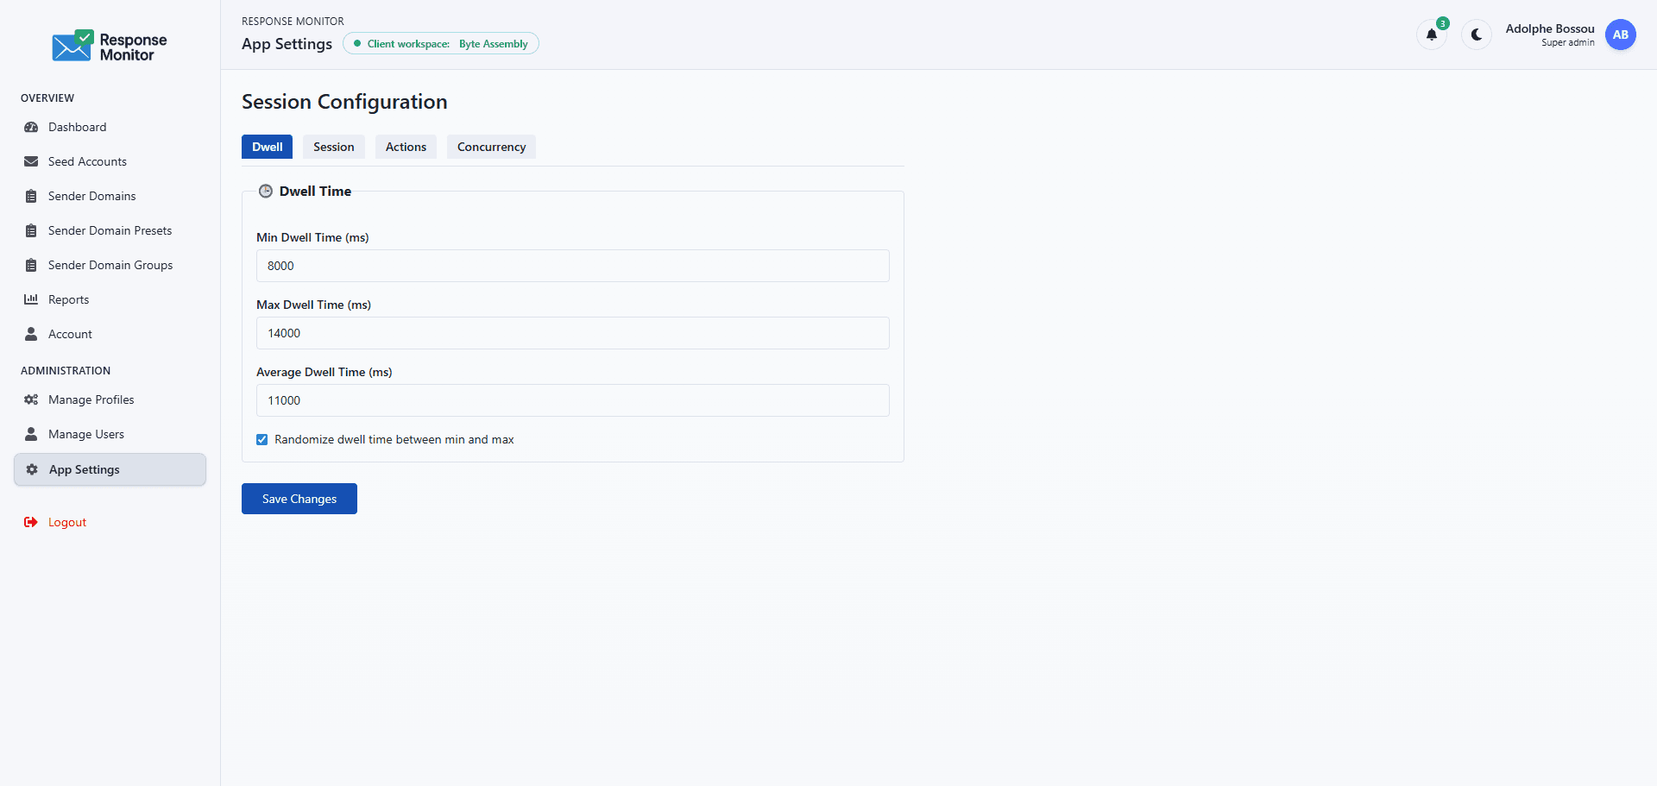Uncheck randomize dwell time between min and max
Screen dimensions: 1657x786
(x=261, y=439)
